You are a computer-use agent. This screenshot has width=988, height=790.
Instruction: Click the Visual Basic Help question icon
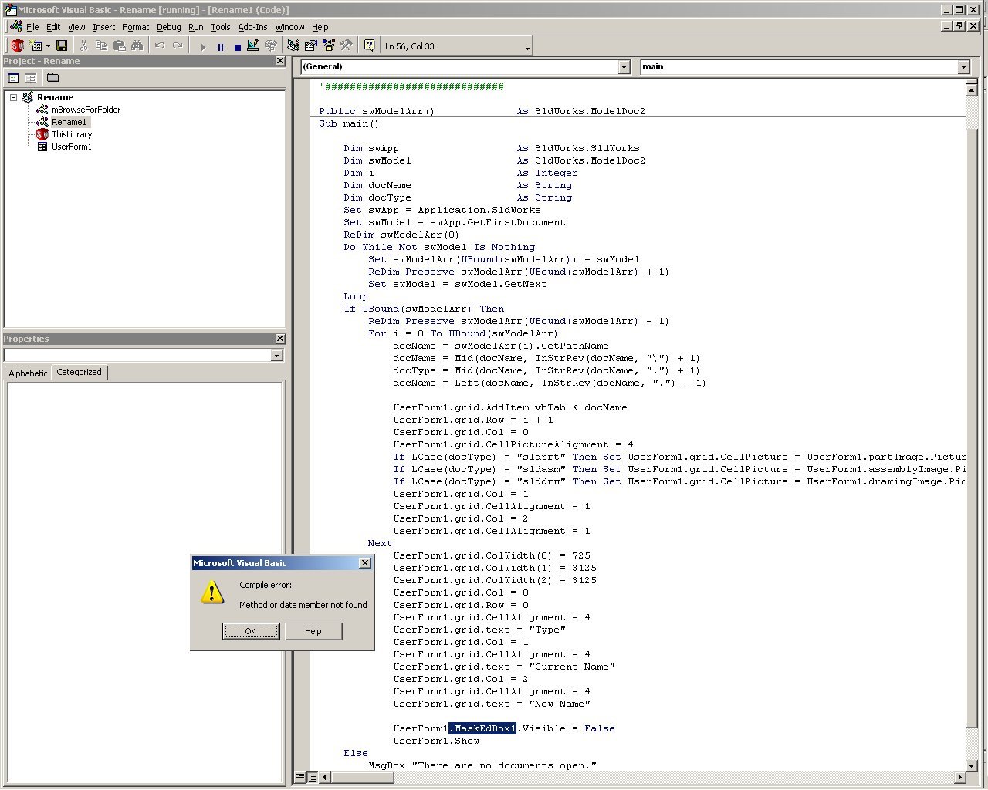pos(370,46)
